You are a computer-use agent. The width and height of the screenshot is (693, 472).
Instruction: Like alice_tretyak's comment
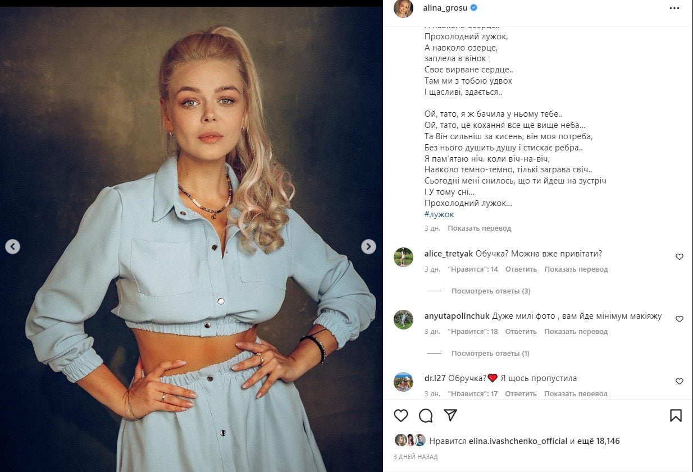(679, 256)
